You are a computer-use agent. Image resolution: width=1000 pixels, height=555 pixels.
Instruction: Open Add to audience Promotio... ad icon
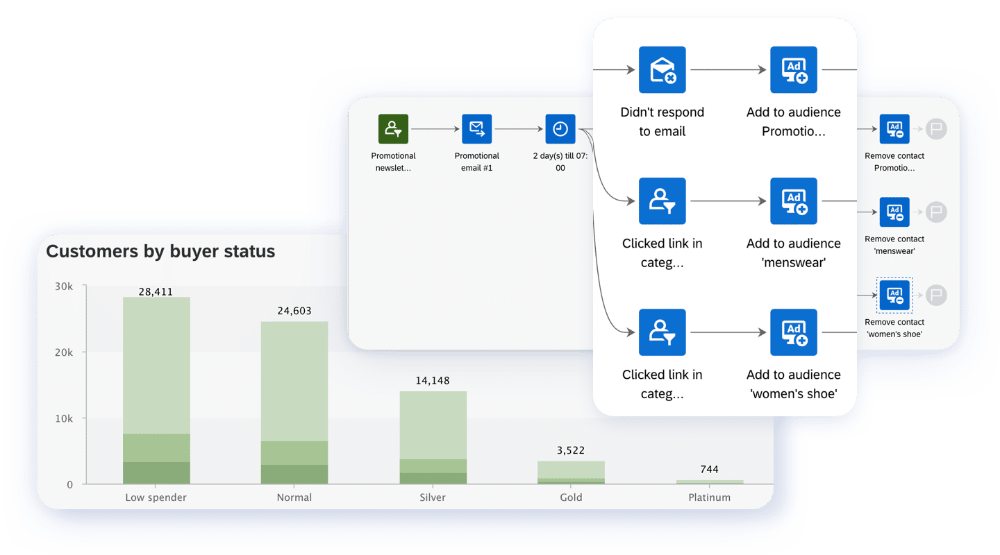click(794, 70)
